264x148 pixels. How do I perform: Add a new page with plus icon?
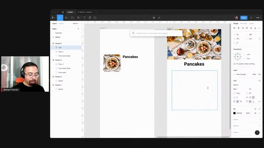click(78, 29)
